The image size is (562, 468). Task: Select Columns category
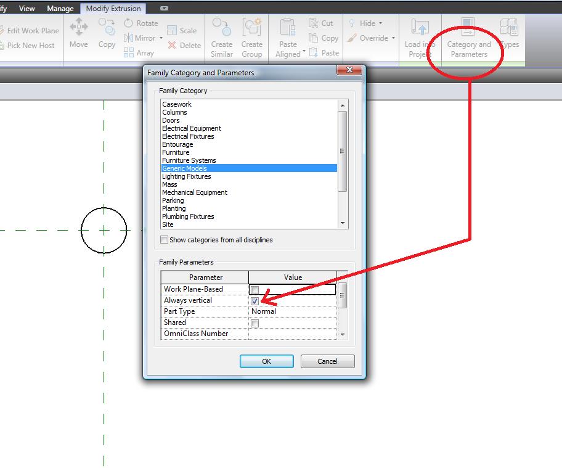(x=249, y=112)
